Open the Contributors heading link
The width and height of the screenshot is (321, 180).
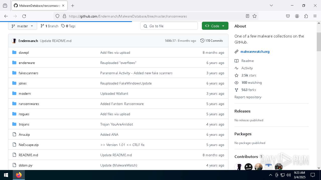click(x=246, y=156)
